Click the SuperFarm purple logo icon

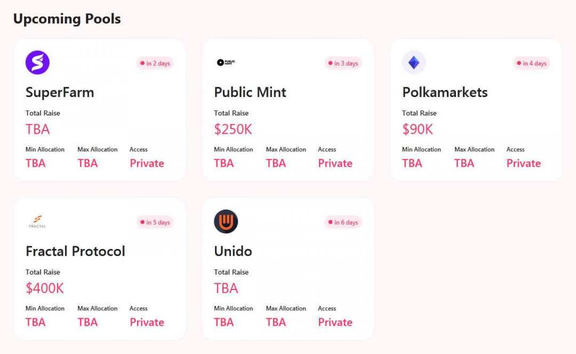37,62
